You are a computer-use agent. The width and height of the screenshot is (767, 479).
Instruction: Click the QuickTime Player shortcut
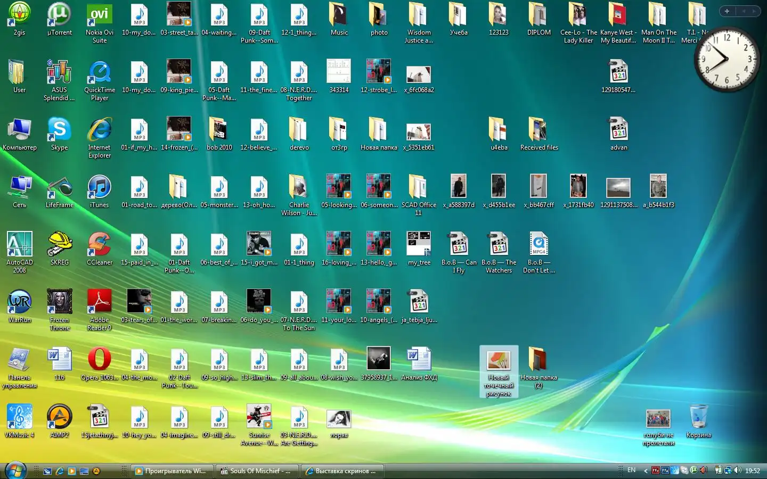tap(99, 73)
